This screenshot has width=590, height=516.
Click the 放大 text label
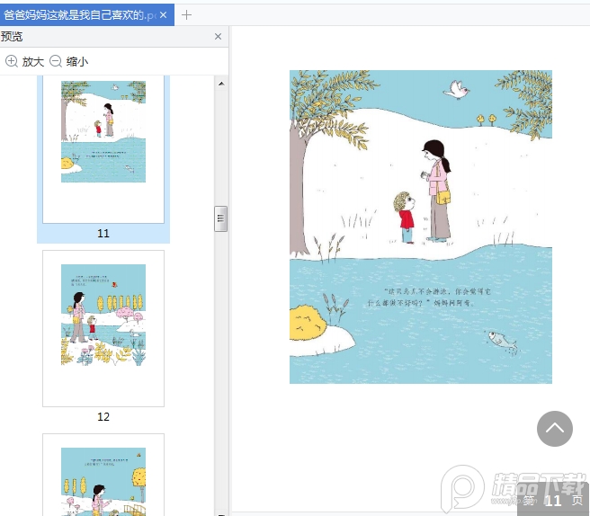click(x=33, y=62)
